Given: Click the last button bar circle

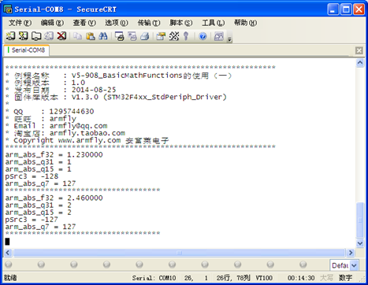Looking at the screenshot, I should 303,265.
